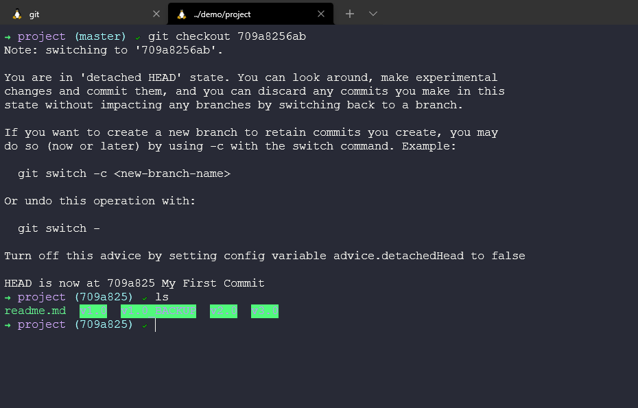The width and height of the screenshot is (638, 408).
Task: Close the ../demo/project tab
Action: [321, 14]
